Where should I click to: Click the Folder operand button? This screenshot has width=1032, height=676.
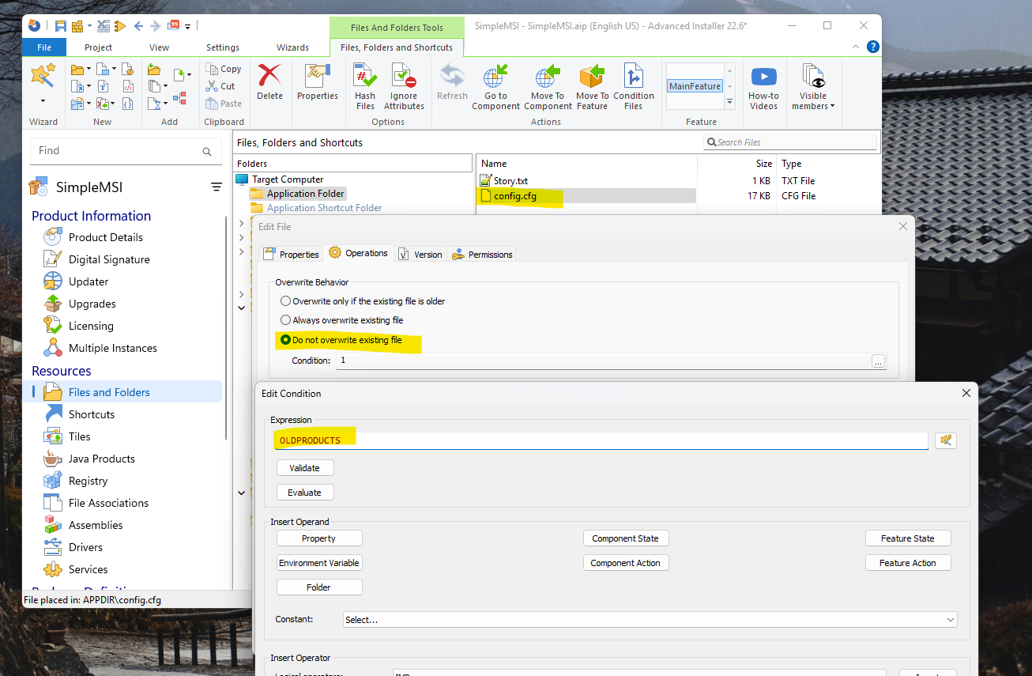[x=319, y=587]
